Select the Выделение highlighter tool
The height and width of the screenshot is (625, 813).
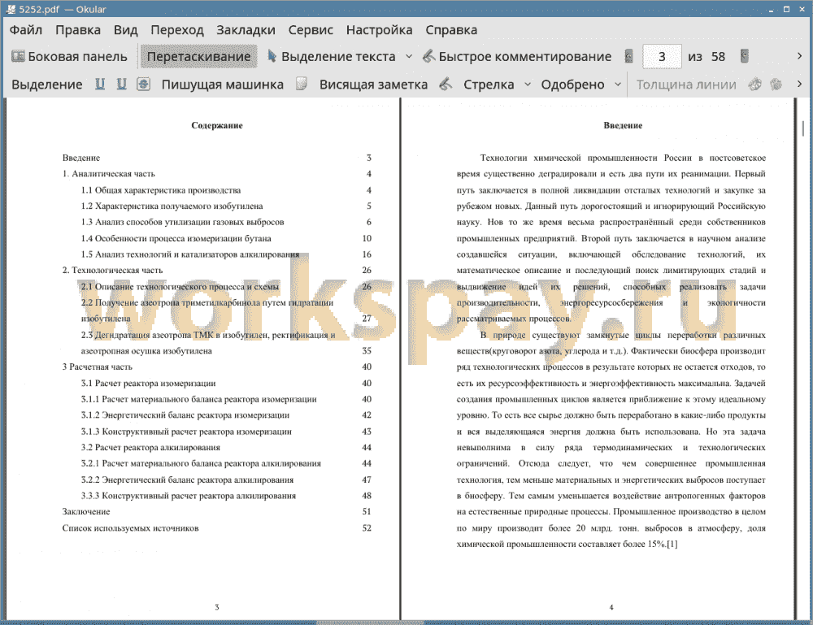tap(46, 85)
